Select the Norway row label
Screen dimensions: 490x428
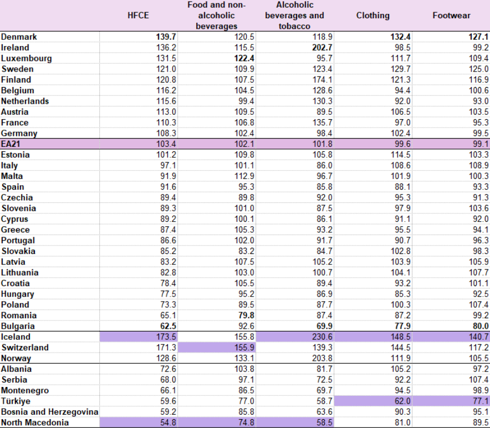pos(16,358)
